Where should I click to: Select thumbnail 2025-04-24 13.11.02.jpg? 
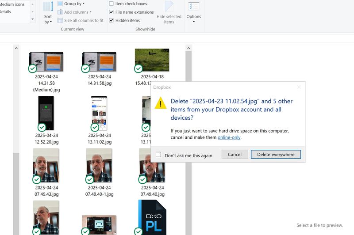click(x=99, y=113)
